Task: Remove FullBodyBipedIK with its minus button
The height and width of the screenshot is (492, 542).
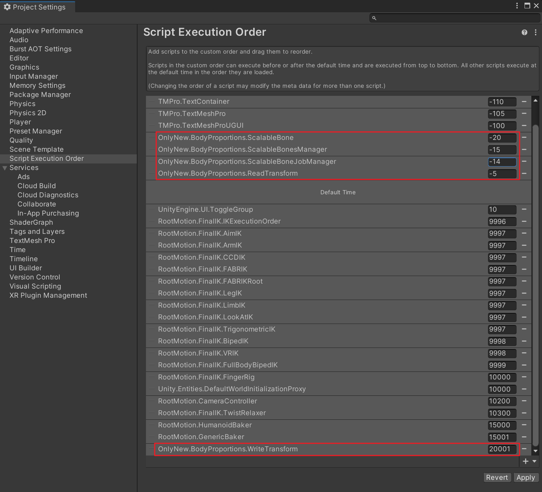Action: tap(524, 365)
